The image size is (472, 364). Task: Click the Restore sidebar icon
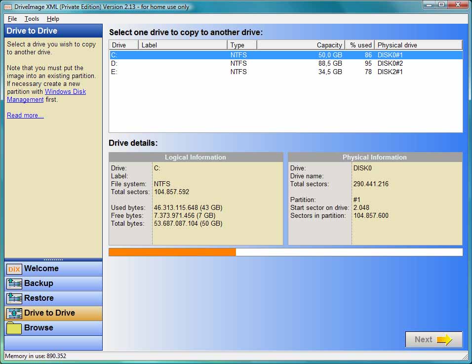click(x=14, y=298)
